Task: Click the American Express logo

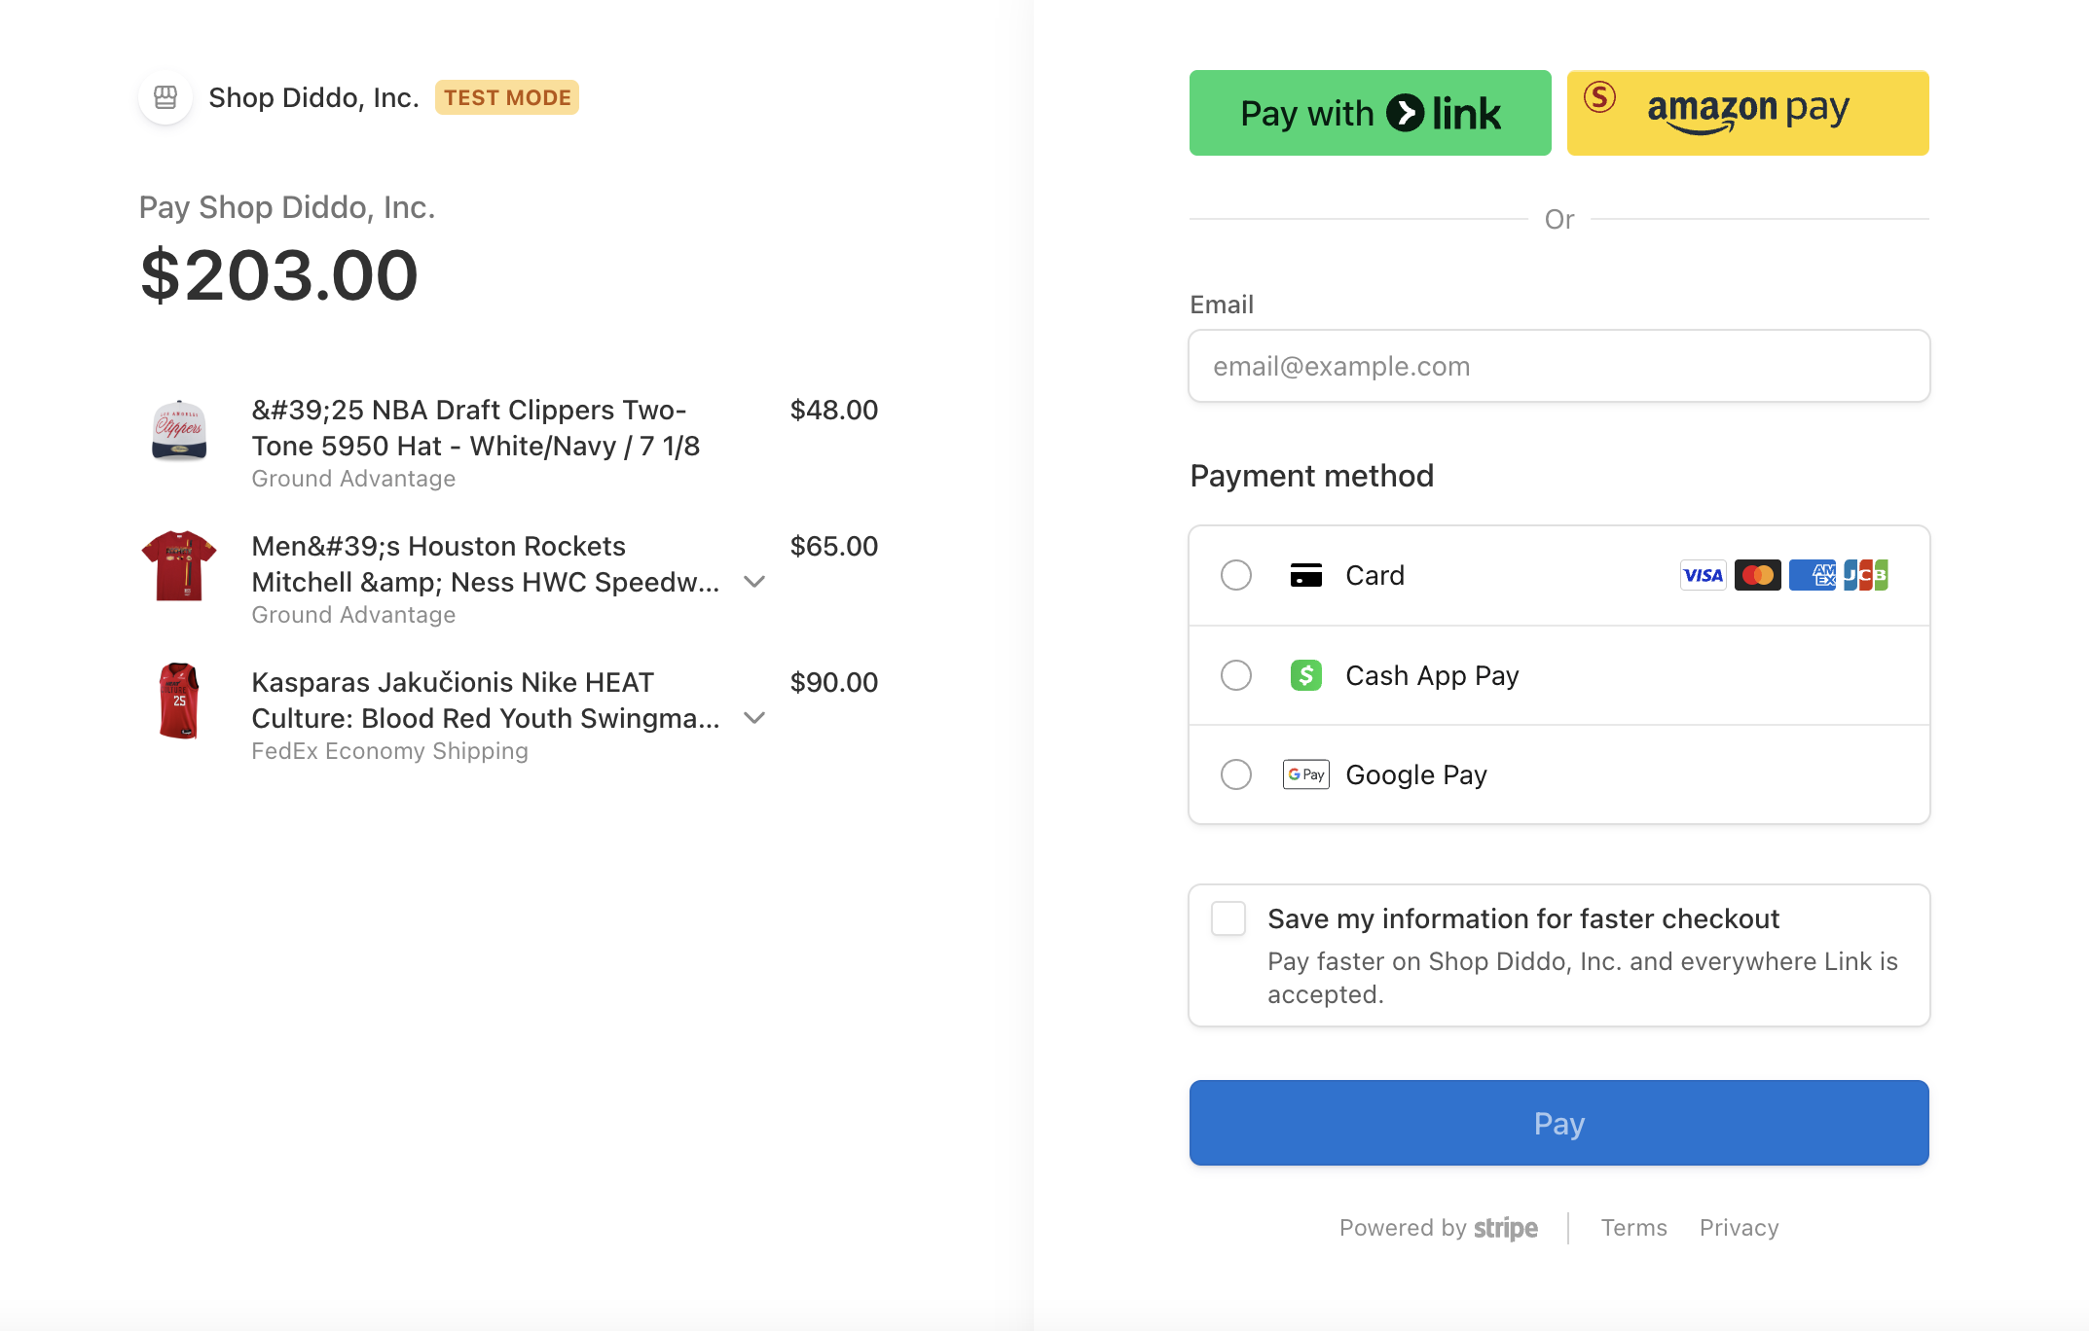Action: (x=1812, y=575)
